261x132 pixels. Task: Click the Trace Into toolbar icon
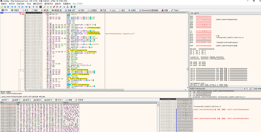pyautogui.click(x=26, y=7)
